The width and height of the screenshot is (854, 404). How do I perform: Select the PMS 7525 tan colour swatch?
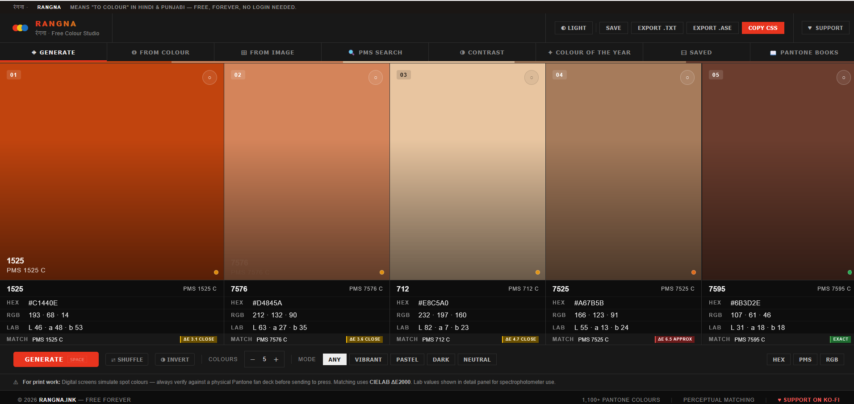click(x=623, y=170)
